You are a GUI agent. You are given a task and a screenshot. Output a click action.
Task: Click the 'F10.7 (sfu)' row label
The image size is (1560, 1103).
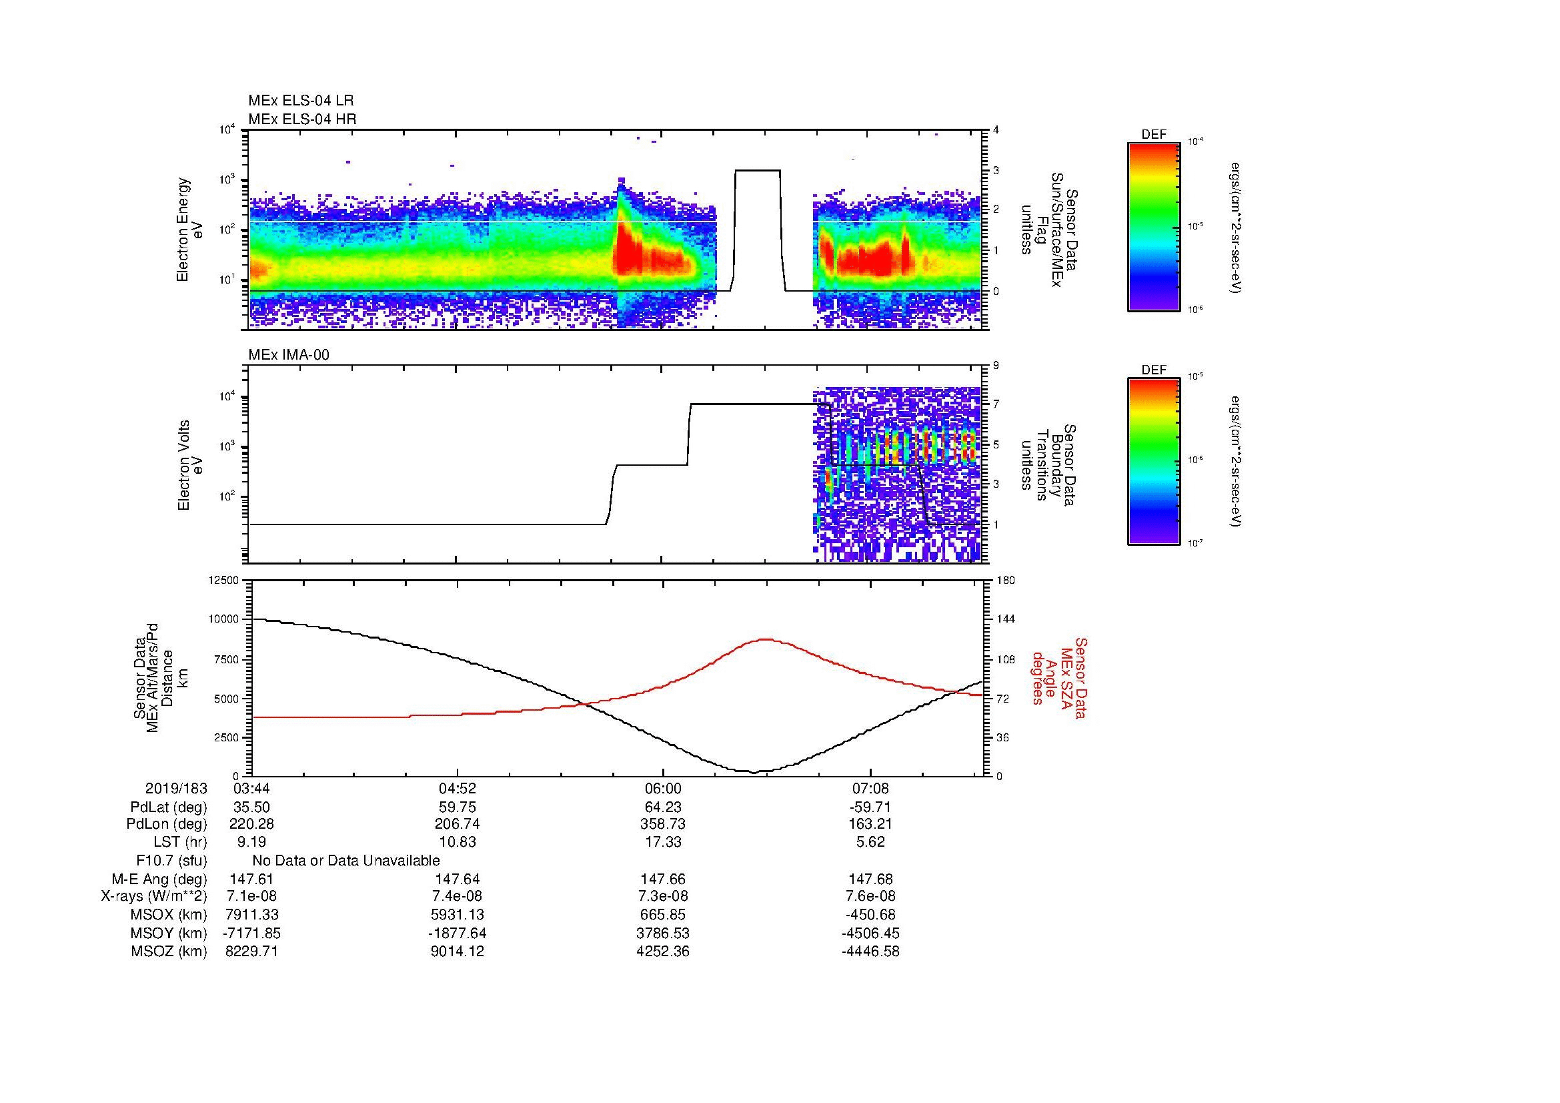click(172, 861)
